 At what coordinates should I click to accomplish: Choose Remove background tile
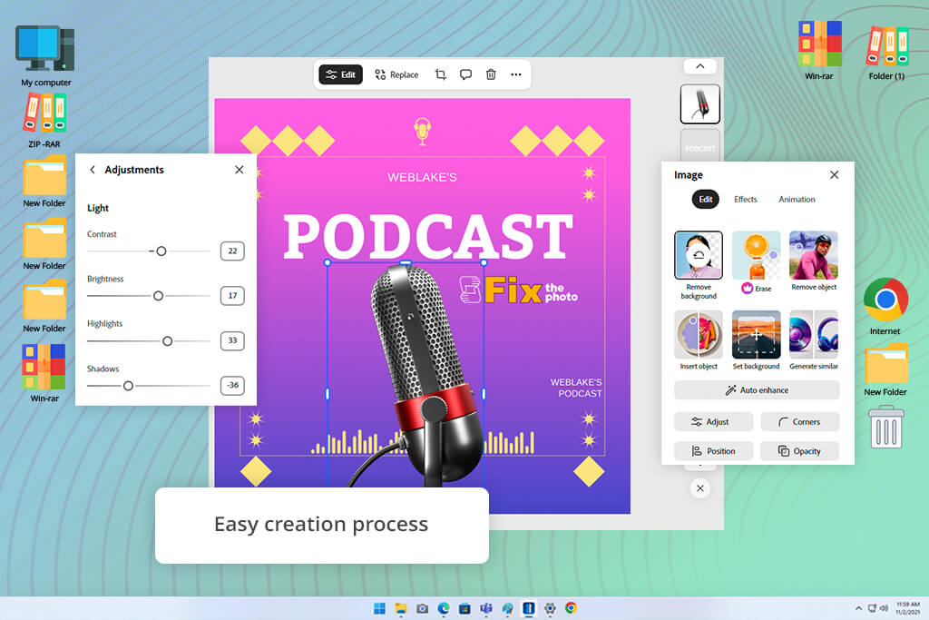[x=699, y=265]
